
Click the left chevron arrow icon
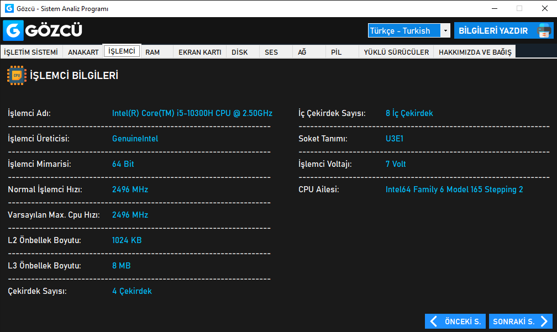click(433, 322)
